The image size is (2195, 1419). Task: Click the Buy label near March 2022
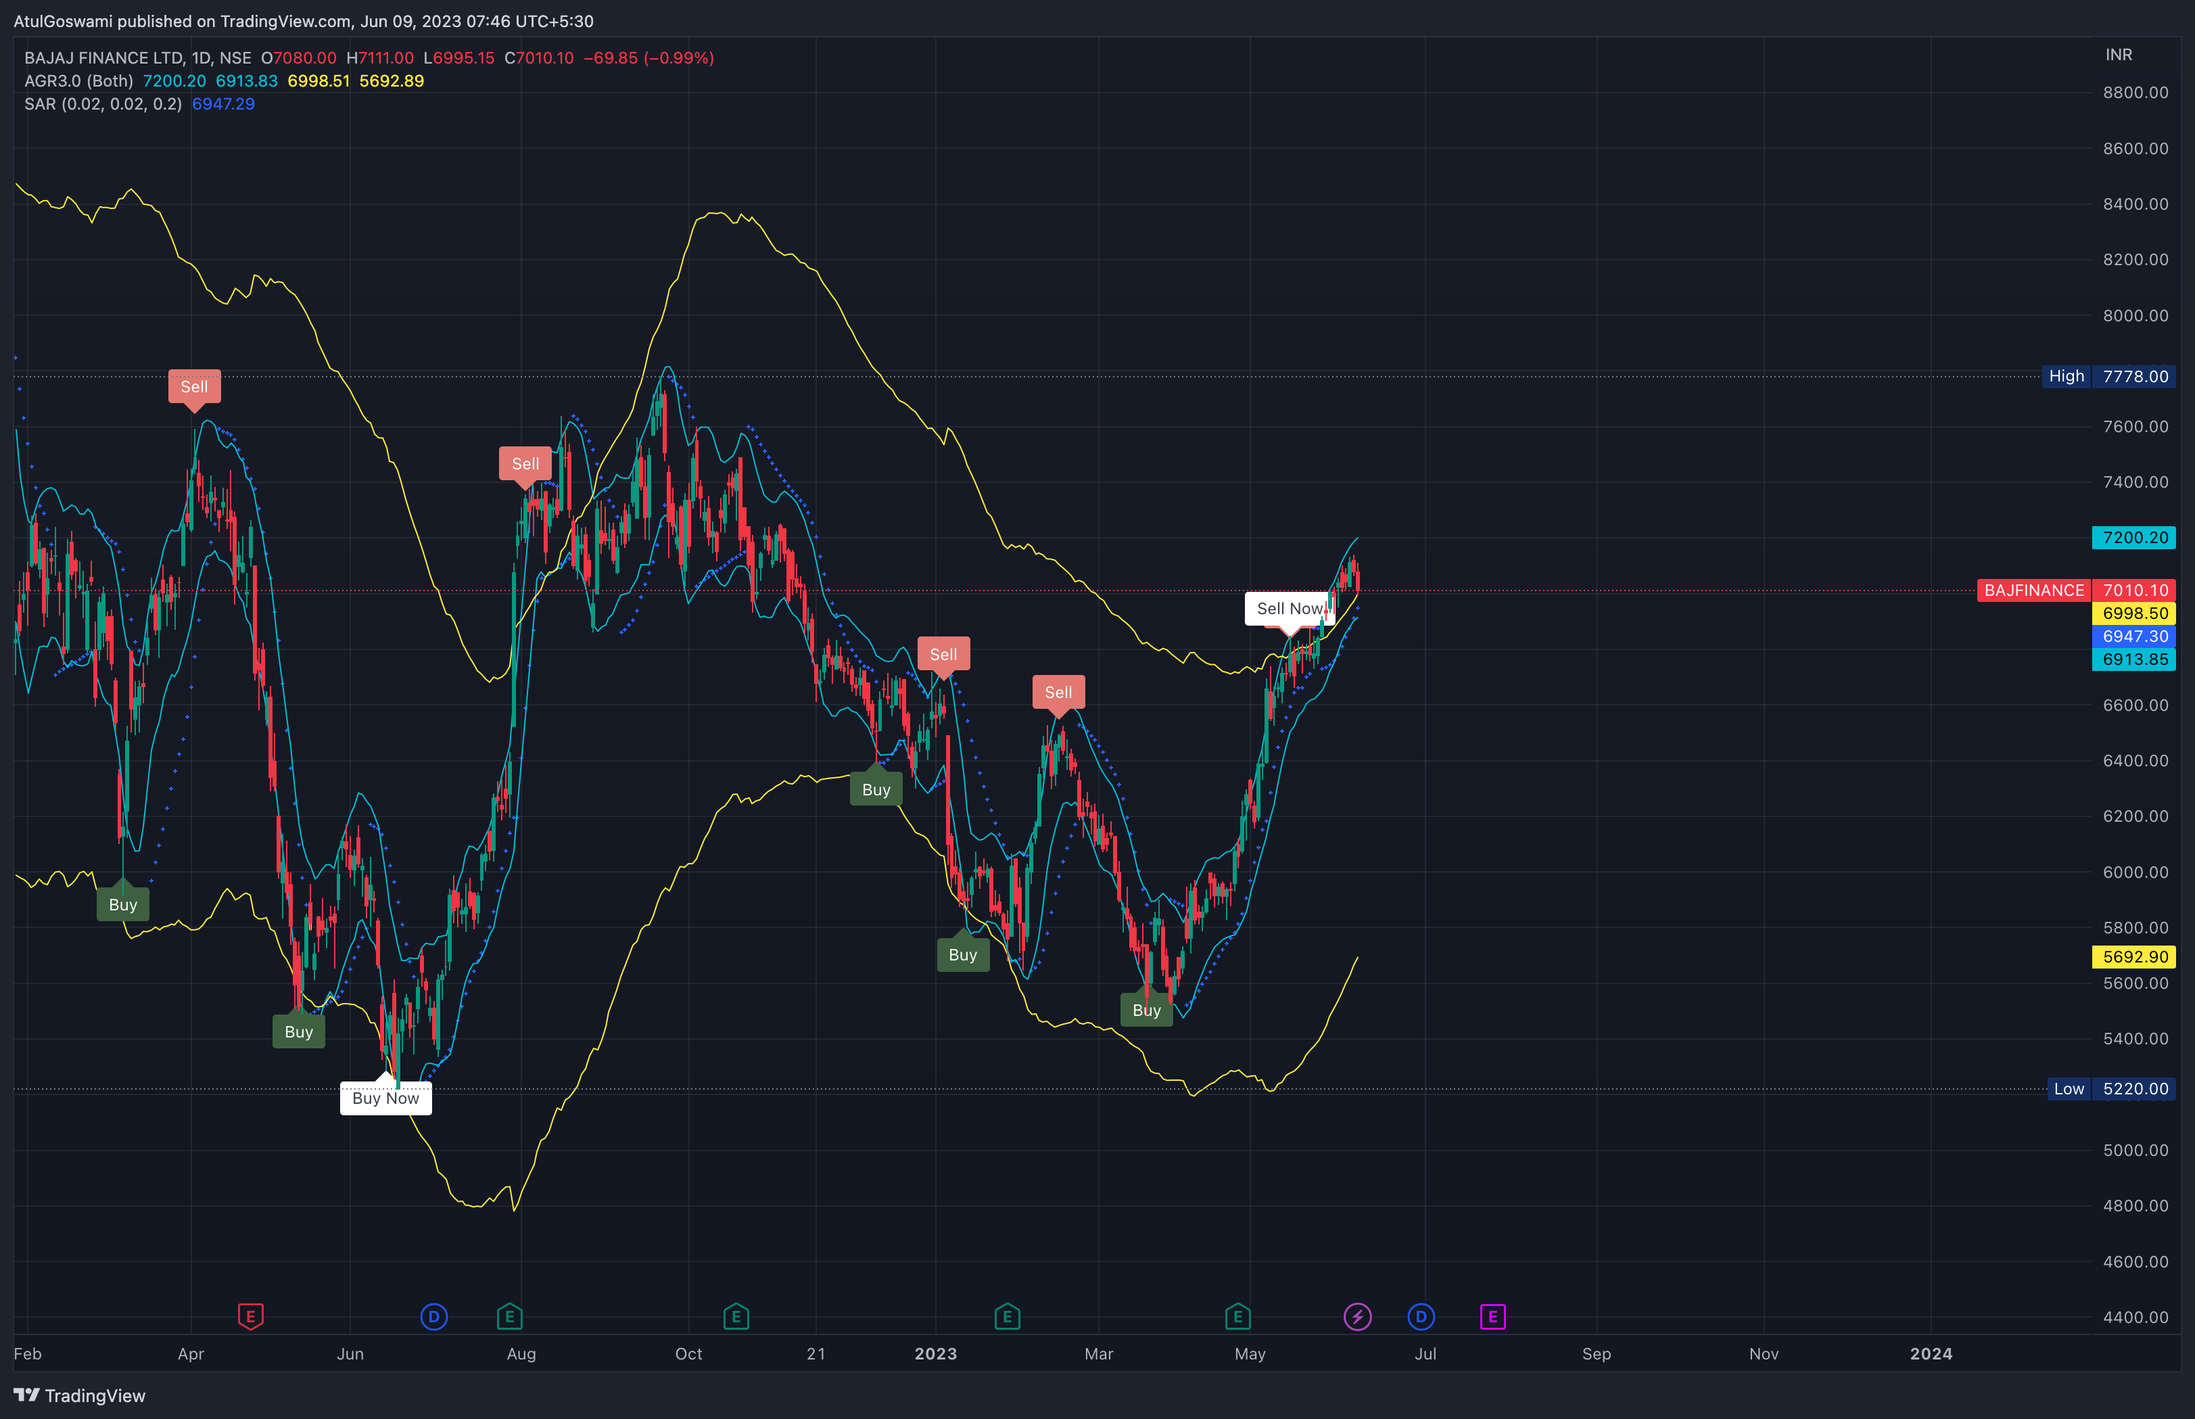tap(124, 905)
